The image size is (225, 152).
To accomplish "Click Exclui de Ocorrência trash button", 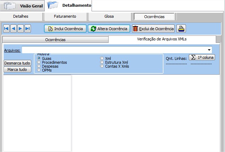I will pyautogui.click(x=153, y=29).
